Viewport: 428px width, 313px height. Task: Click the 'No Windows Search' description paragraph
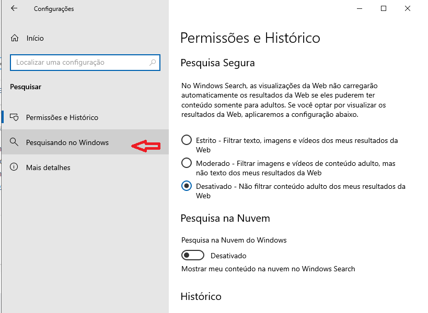point(284,100)
